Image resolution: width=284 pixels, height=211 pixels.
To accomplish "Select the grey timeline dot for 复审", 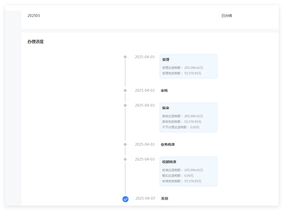I will [x=125, y=105].
